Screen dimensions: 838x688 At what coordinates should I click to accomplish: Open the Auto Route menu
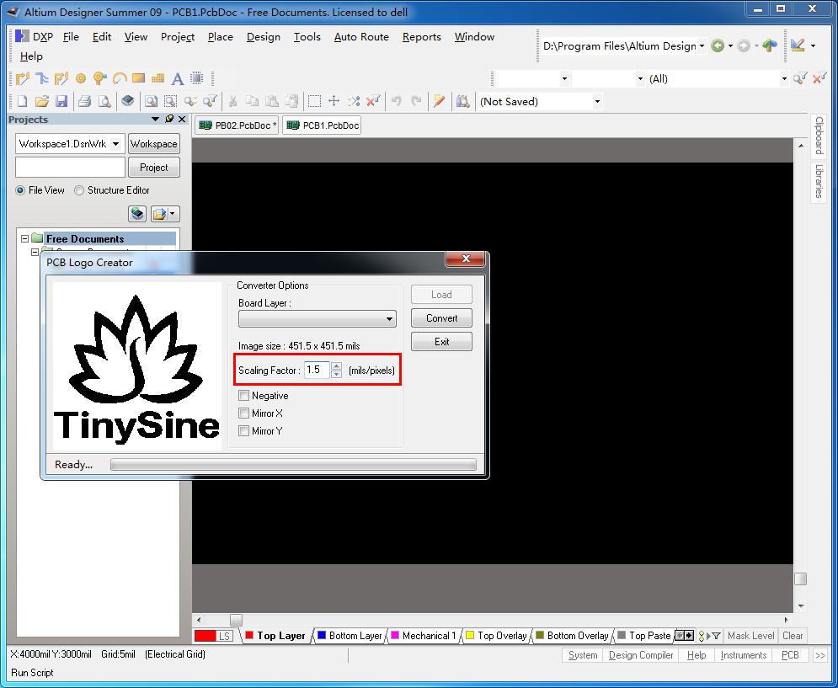pyautogui.click(x=361, y=37)
